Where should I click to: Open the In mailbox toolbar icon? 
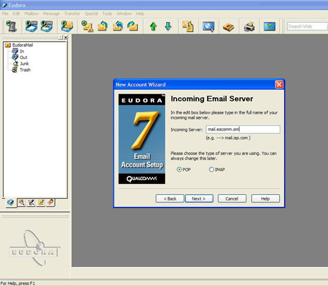(32, 26)
